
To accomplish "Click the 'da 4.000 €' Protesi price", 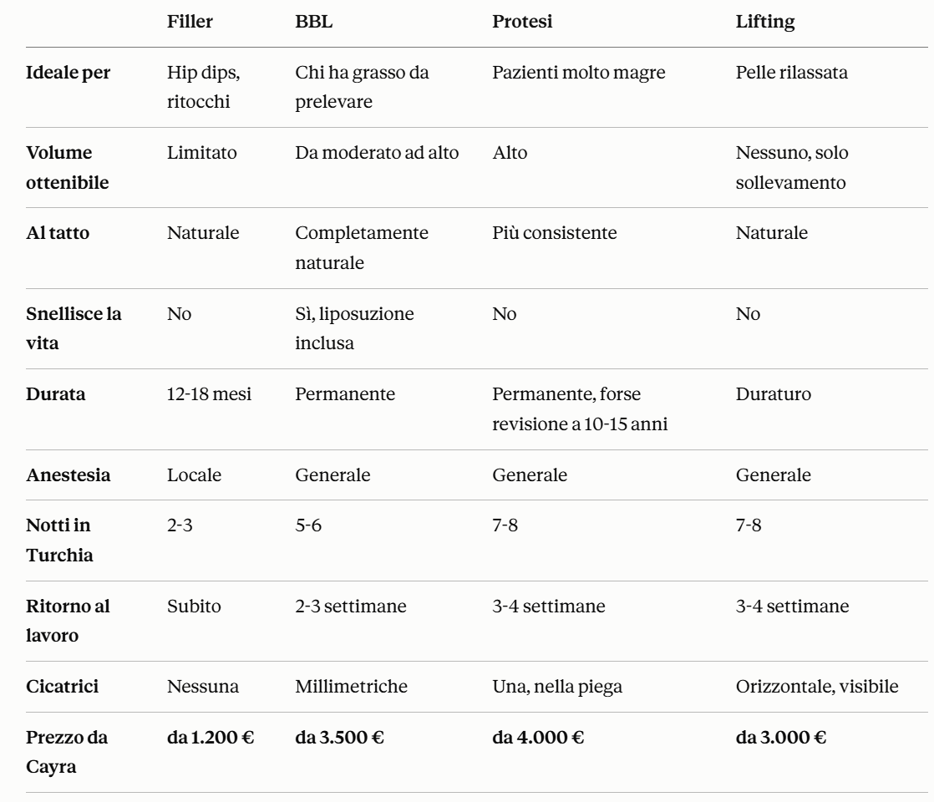I will (538, 738).
